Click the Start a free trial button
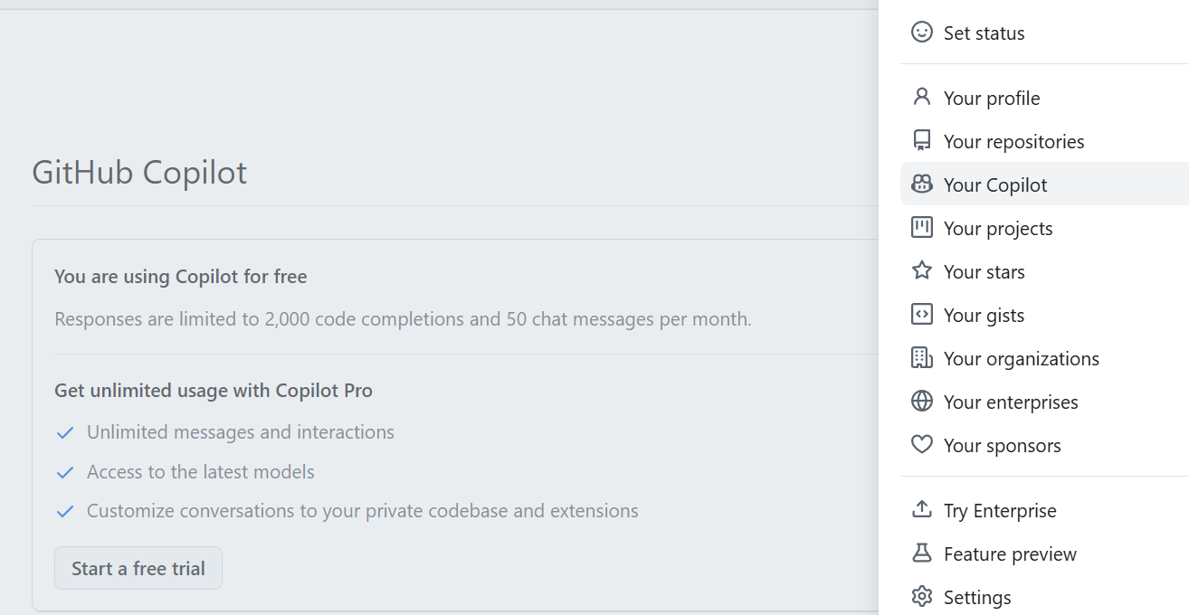The height and width of the screenshot is (615, 1189). (x=138, y=568)
